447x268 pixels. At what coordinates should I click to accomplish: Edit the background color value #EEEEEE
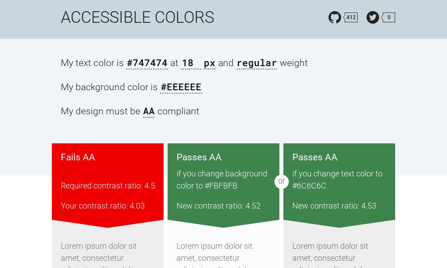pyautogui.click(x=181, y=87)
